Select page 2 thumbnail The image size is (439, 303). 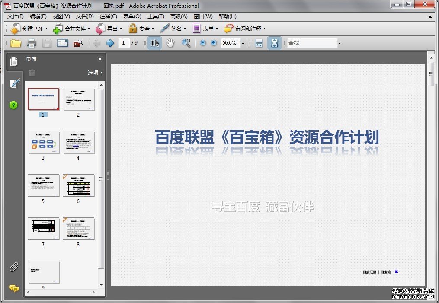pos(78,99)
